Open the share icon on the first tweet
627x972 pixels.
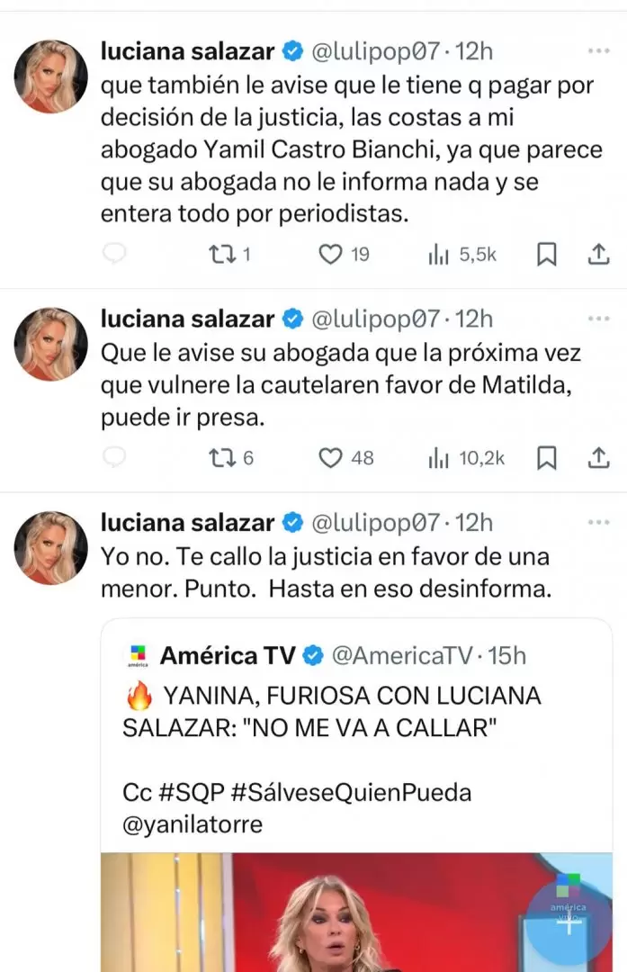pyautogui.click(x=598, y=254)
